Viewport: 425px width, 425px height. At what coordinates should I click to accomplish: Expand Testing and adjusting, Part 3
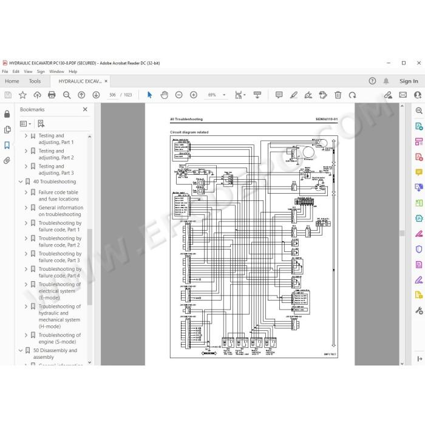tap(26, 166)
